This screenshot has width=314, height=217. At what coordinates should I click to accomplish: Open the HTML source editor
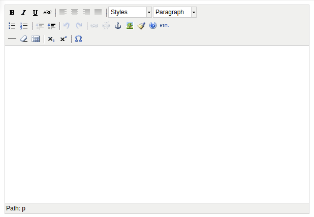point(165,25)
